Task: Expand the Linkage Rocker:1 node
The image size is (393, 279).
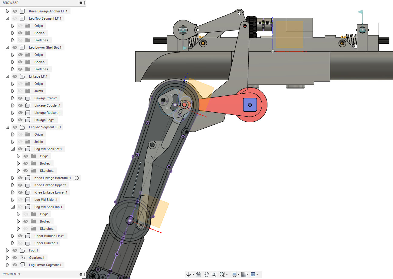Action: [13, 113]
